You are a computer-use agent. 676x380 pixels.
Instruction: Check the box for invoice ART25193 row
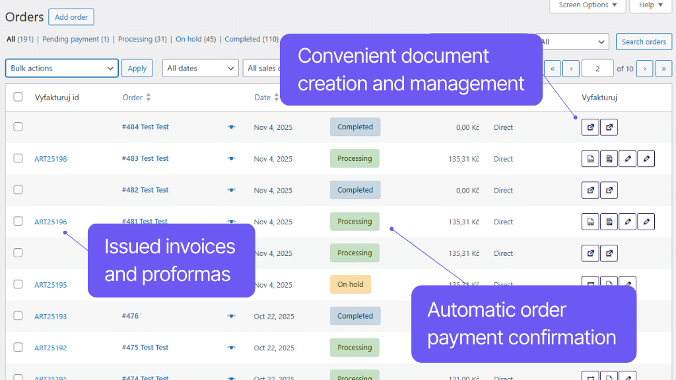[x=18, y=316]
